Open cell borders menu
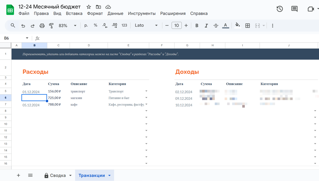Viewport: 319px width, 181px height. [247, 26]
